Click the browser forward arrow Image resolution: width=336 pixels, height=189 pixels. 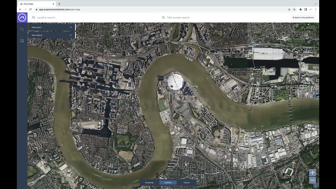tap(25, 9)
